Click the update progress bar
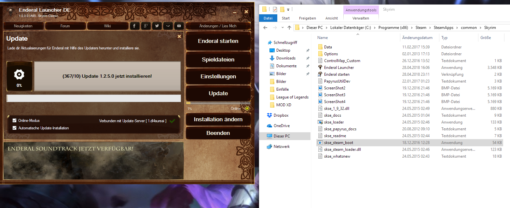This screenshot has height=208, width=510. pos(94,98)
